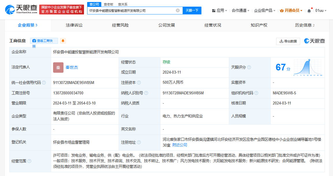Click the help icon next to 天眼评分
The width and height of the screenshot is (333, 176).
[249, 67]
